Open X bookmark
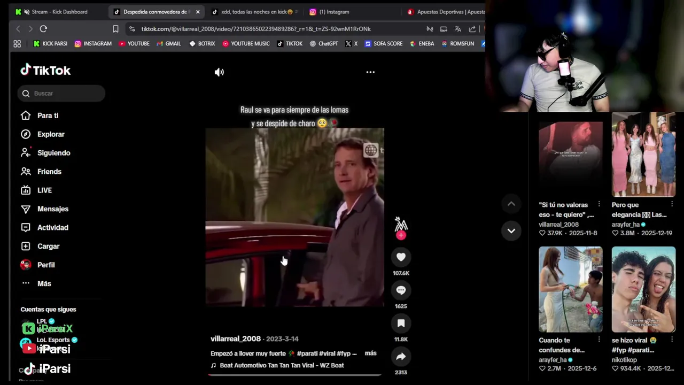 (352, 44)
